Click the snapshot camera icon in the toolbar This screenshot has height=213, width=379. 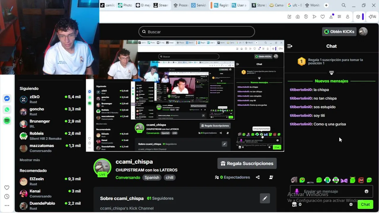tap(298, 17)
